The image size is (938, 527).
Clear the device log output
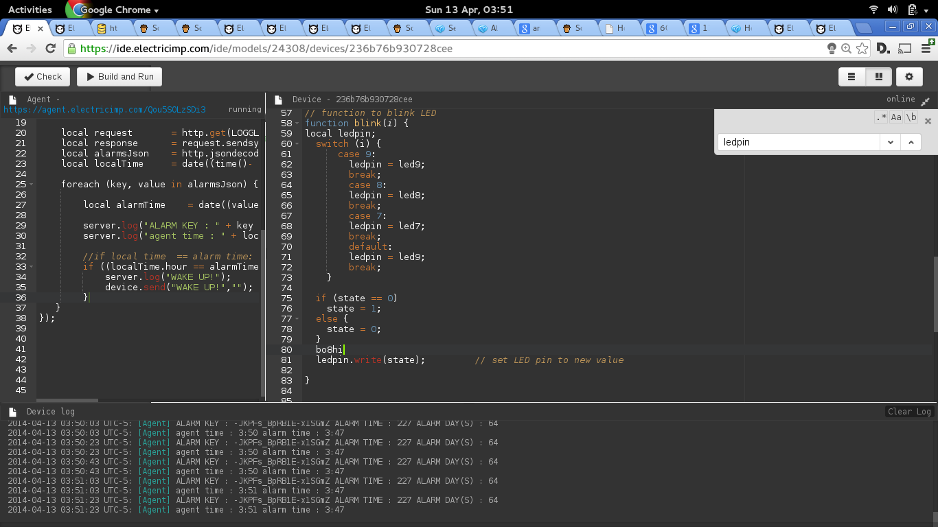[909, 412]
